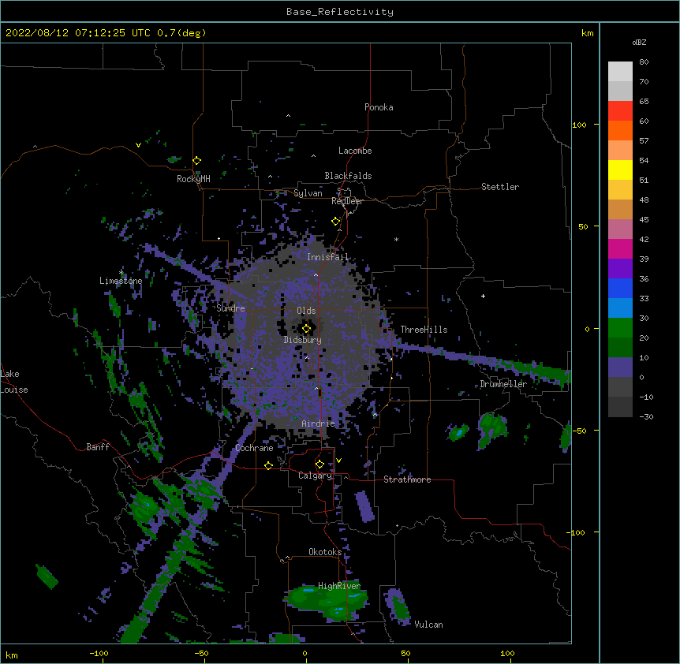The image size is (680, 664).
Task: Select the Olds label
Action: (x=306, y=311)
